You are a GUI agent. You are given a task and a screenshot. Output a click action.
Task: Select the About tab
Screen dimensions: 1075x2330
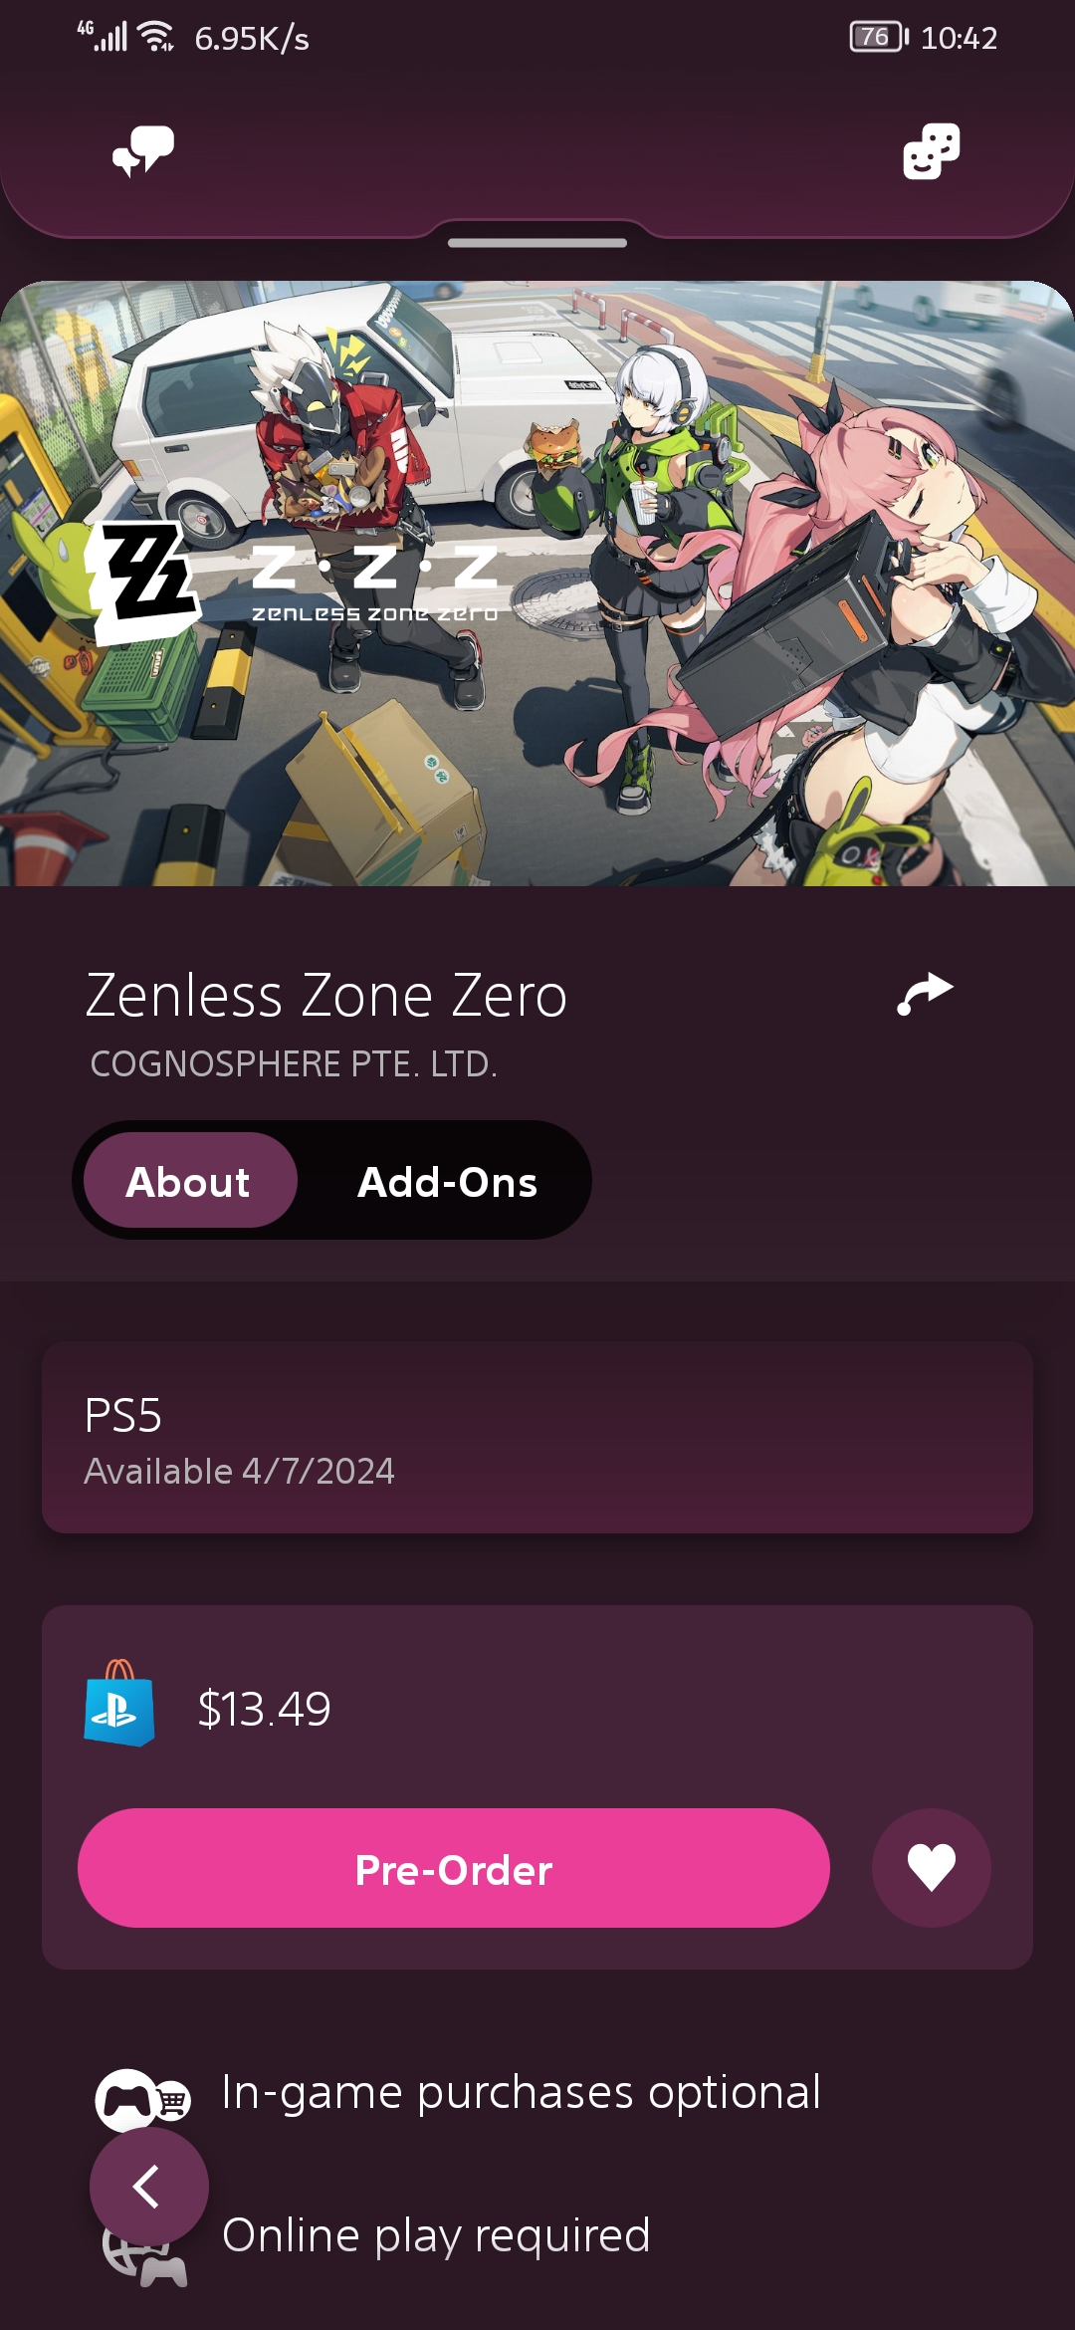point(188,1181)
